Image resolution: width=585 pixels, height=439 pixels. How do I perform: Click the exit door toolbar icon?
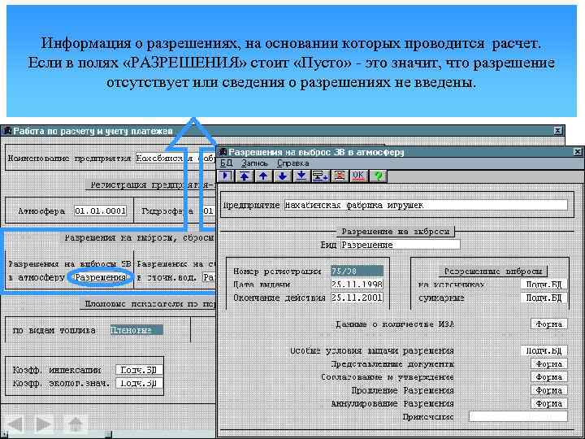tap(226, 176)
